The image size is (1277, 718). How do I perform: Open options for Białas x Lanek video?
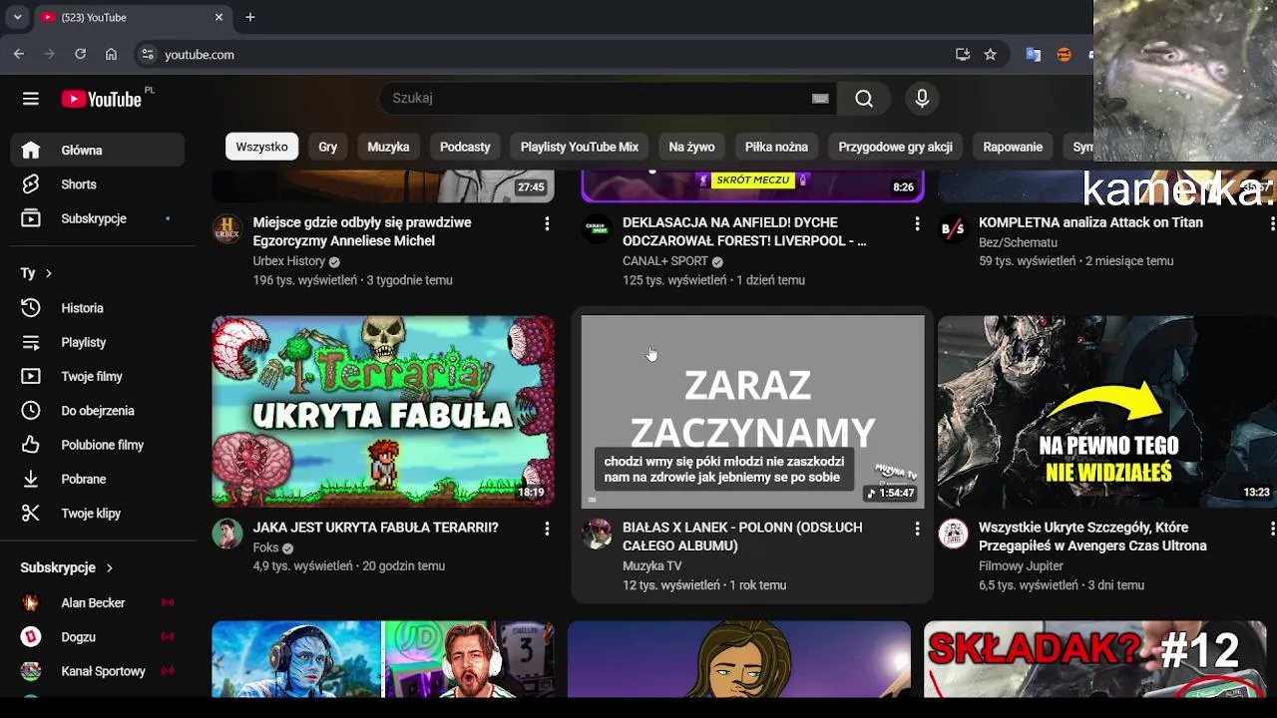917,529
